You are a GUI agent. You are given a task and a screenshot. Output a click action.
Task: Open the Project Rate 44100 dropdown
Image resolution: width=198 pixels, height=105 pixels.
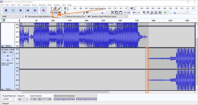[8, 99]
